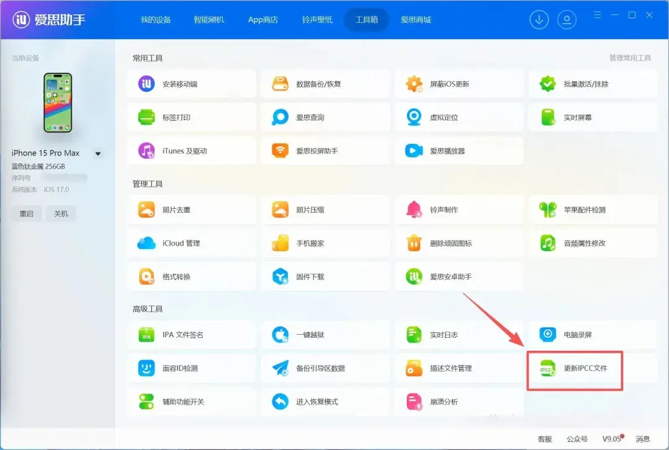669x450 pixels.
Task: Click the 重启 button
Action: point(27,213)
